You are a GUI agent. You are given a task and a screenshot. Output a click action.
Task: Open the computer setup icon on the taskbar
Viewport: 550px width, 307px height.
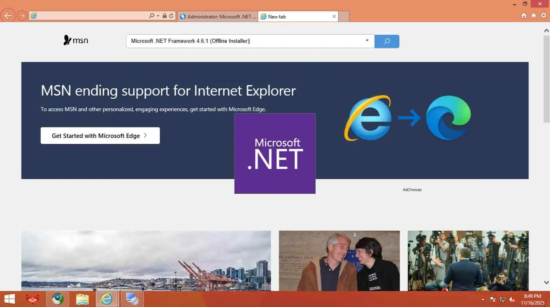tap(132, 299)
